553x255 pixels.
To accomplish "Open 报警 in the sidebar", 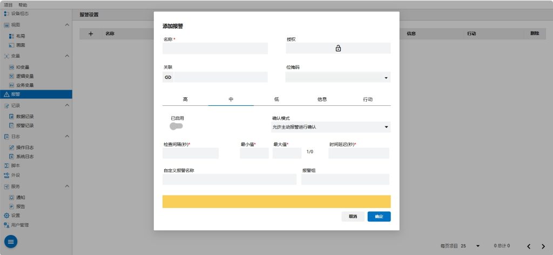I will click(16, 95).
